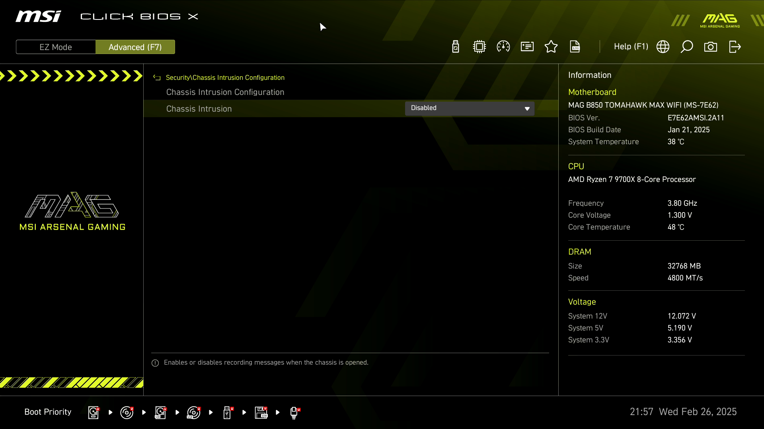Screen dimensions: 764x429
Task: Click the CPU chip icon in the toolbar
Action: click(x=479, y=47)
